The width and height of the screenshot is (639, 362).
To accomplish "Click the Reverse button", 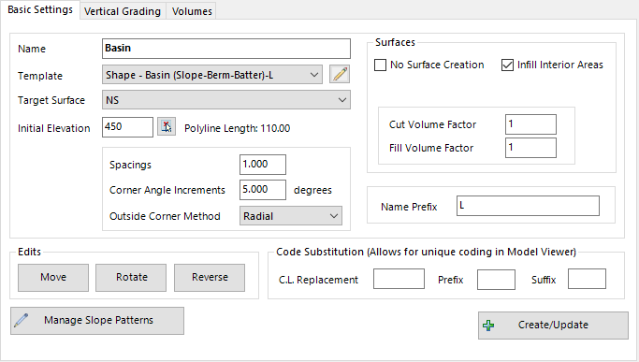I will coord(210,277).
